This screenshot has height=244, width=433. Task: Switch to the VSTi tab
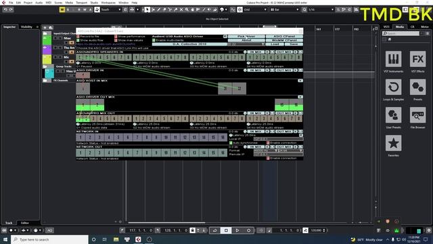coord(386,27)
